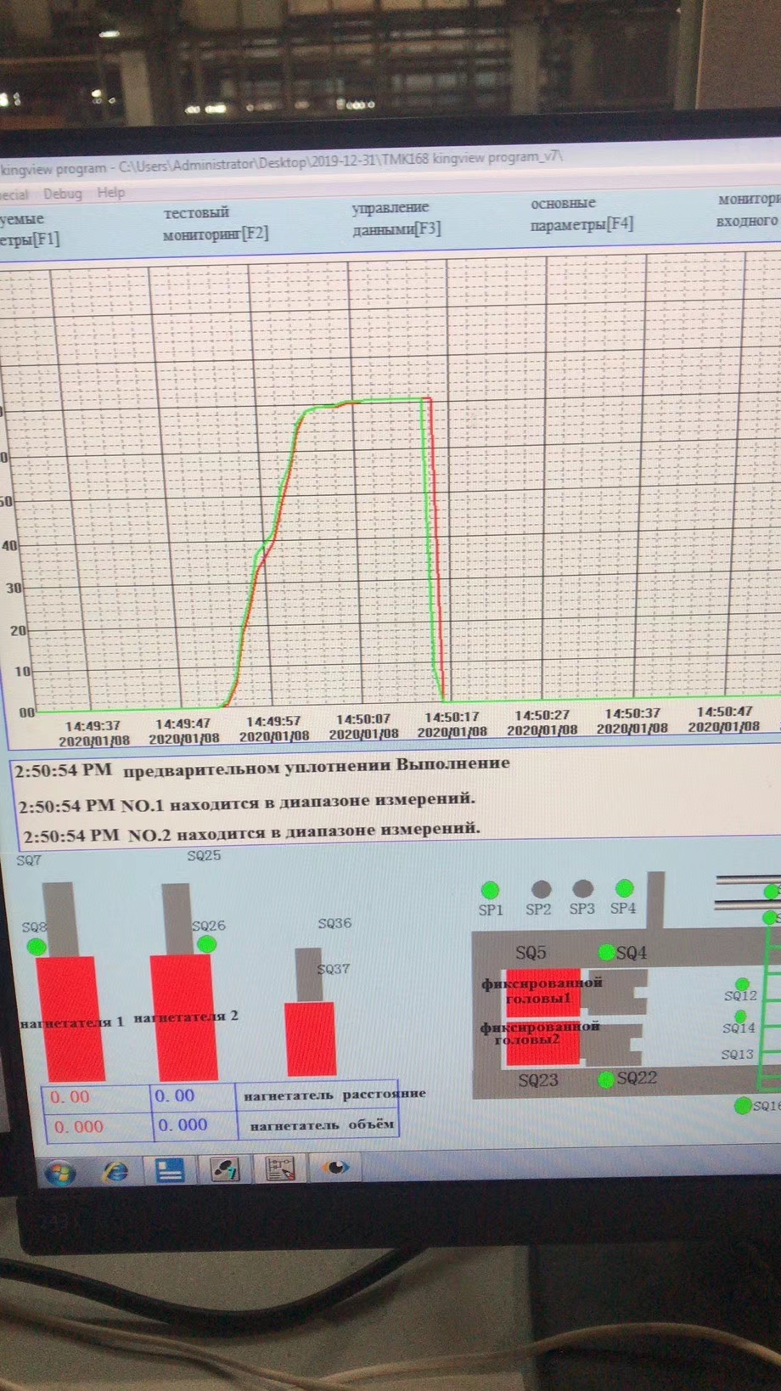Click the gray SP2 indicator lamp

pos(541,889)
